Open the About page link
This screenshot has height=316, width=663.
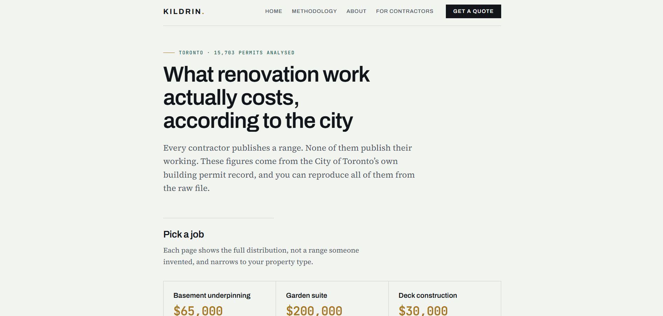coord(356,11)
